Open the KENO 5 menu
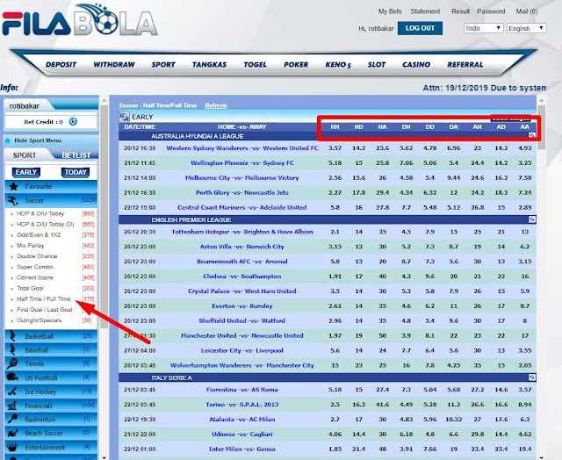Viewport: 562px width, 460px height. [x=338, y=65]
